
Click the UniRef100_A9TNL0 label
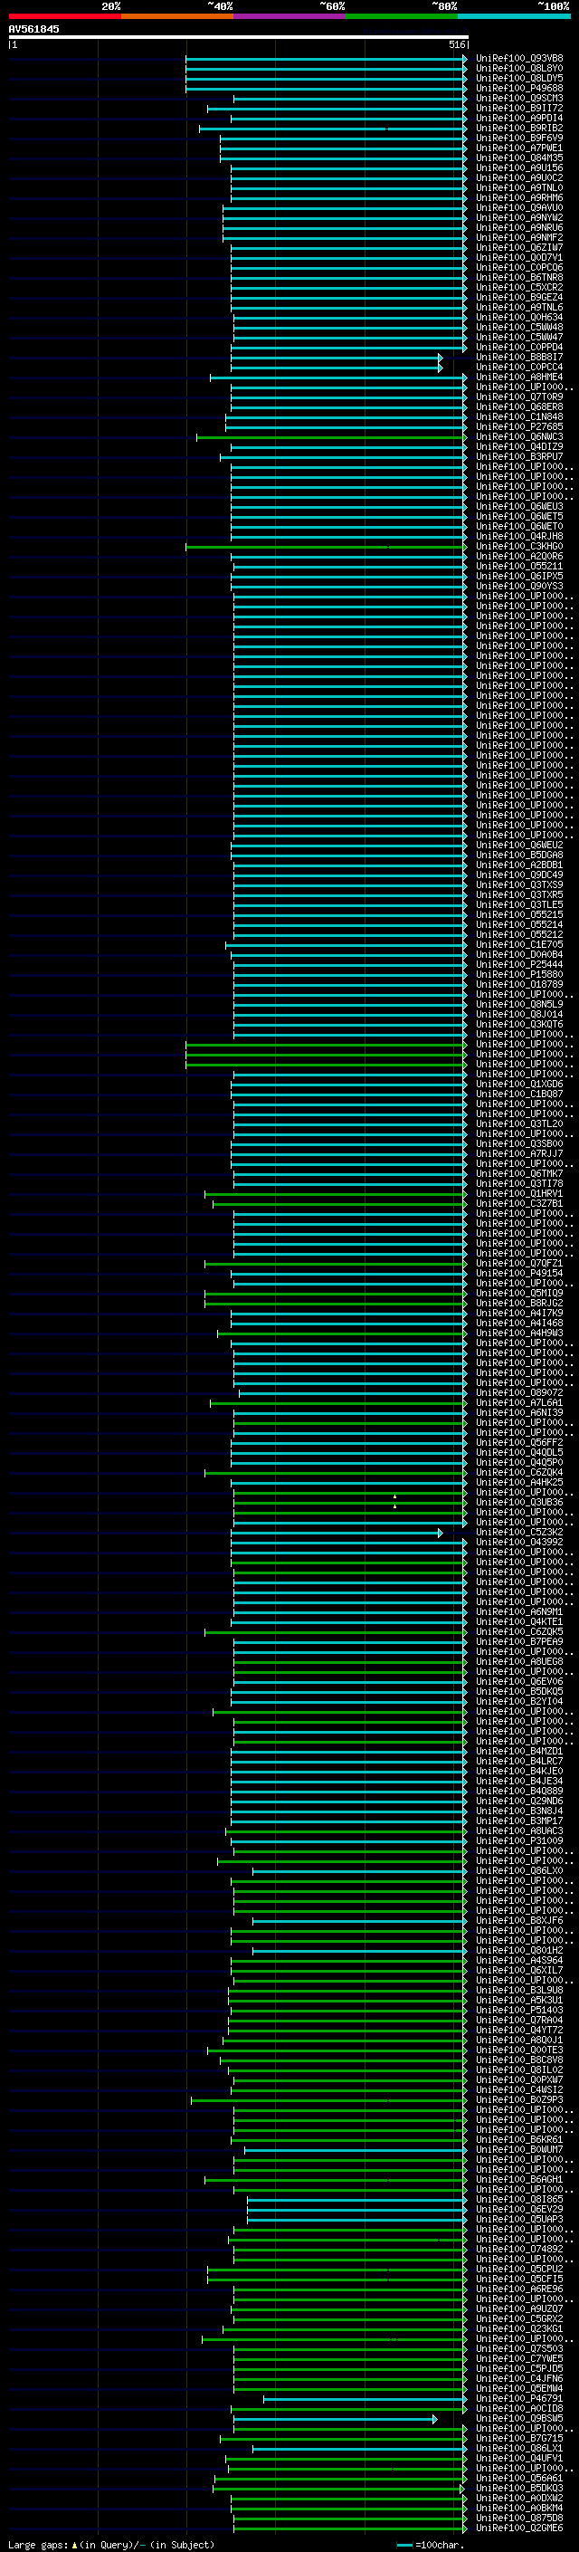coord(519,188)
